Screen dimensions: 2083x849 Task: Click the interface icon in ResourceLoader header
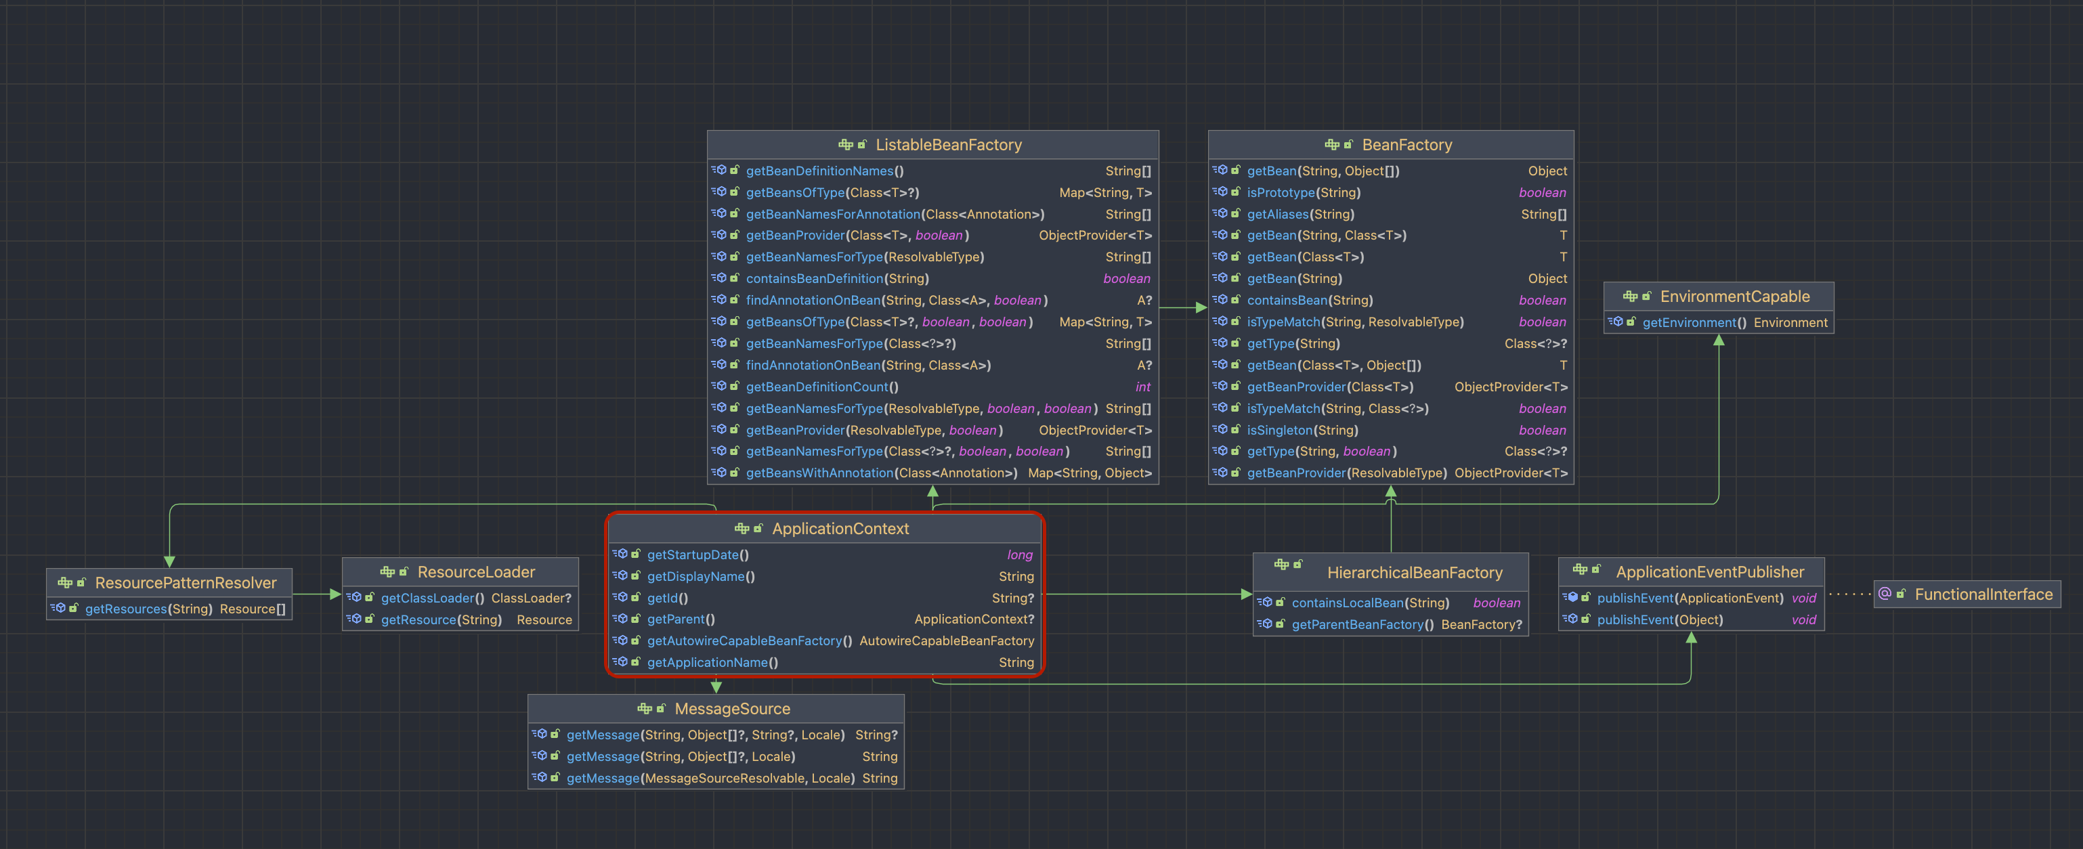(x=387, y=571)
